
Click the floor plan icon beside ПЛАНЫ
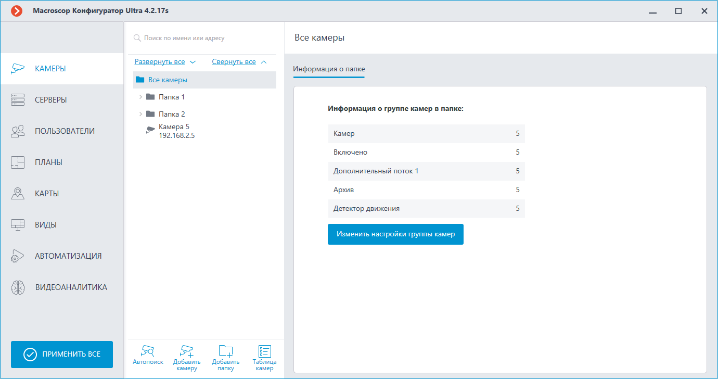18,162
